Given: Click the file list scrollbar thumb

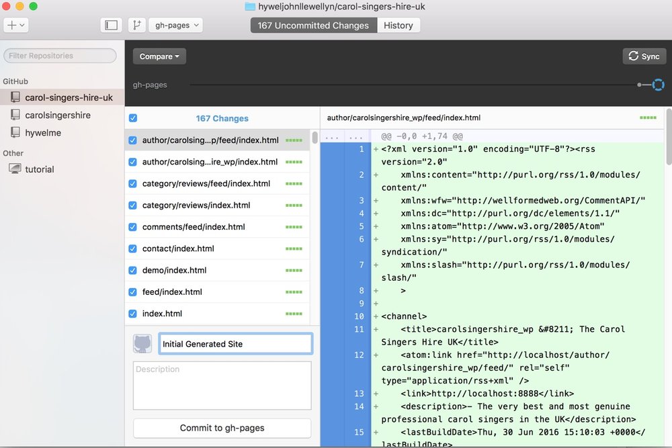Looking at the screenshot, I should point(315,138).
